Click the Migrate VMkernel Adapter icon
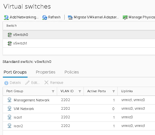 (70, 18)
